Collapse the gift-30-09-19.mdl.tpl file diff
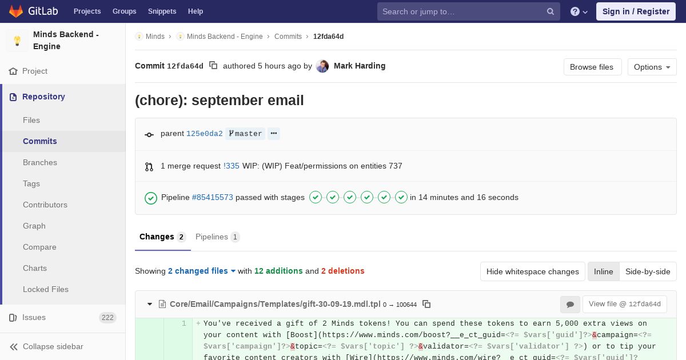Image resolution: width=686 pixels, height=360 pixels. point(150,304)
